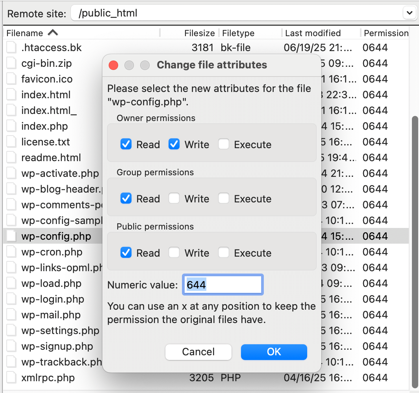Click the 3205 filesize of xmlrpc.php
This screenshot has width=419, height=393.
[x=202, y=378]
